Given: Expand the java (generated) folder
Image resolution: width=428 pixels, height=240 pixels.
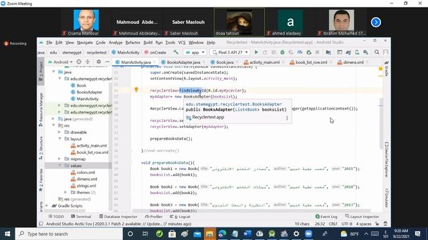Looking at the screenshot, I should [x=53, y=119].
